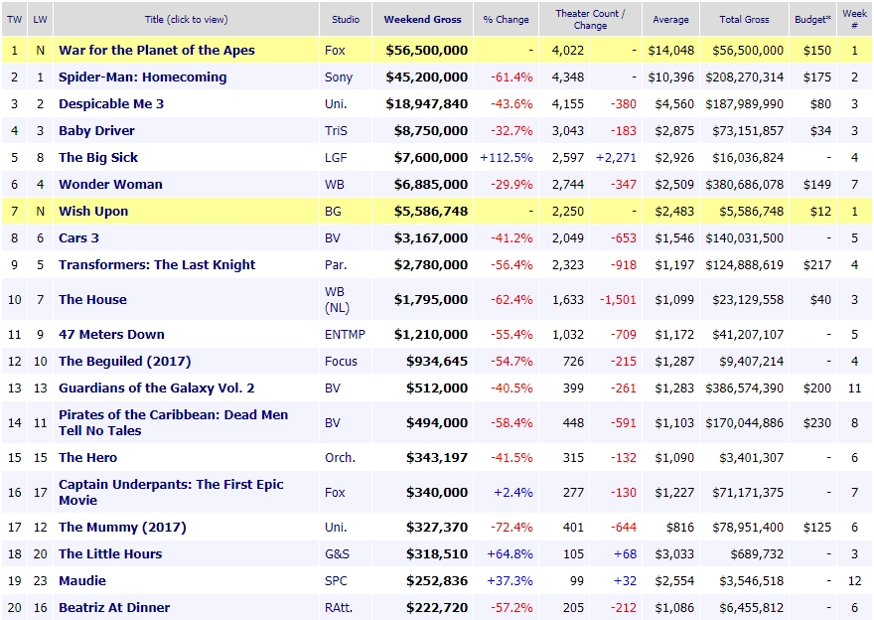Viewport: 874px width, 620px height.
Task: Open the Wish Upon movie link
Action: [x=93, y=211]
